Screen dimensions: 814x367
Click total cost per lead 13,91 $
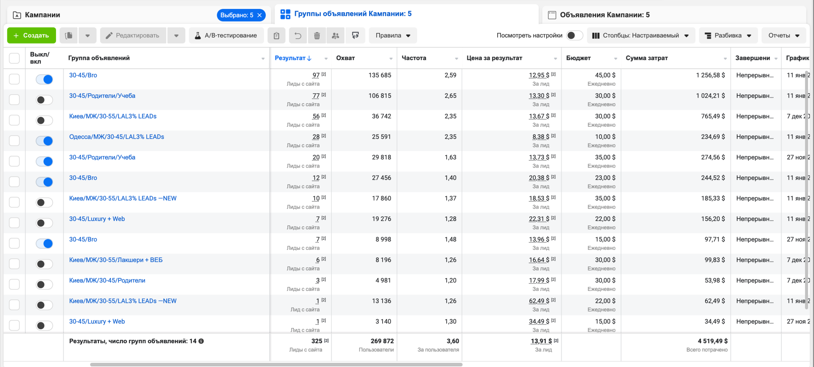click(x=541, y=341)
